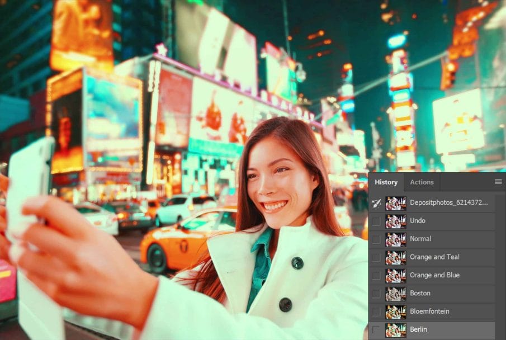Screen dimensions: 506x340
Task: Pick the Orange and Blue snapshot name
Action: click(x=434, y=275)
